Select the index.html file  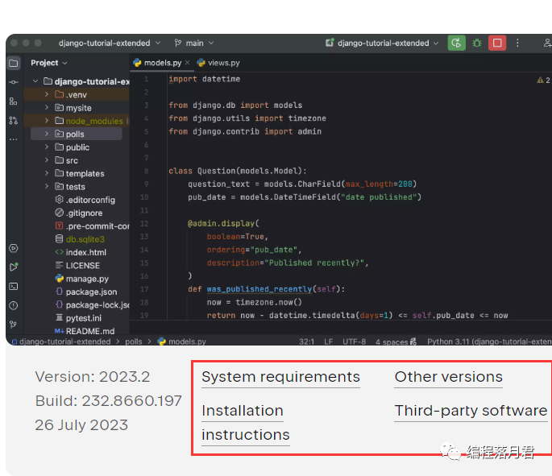click(81, 252)
